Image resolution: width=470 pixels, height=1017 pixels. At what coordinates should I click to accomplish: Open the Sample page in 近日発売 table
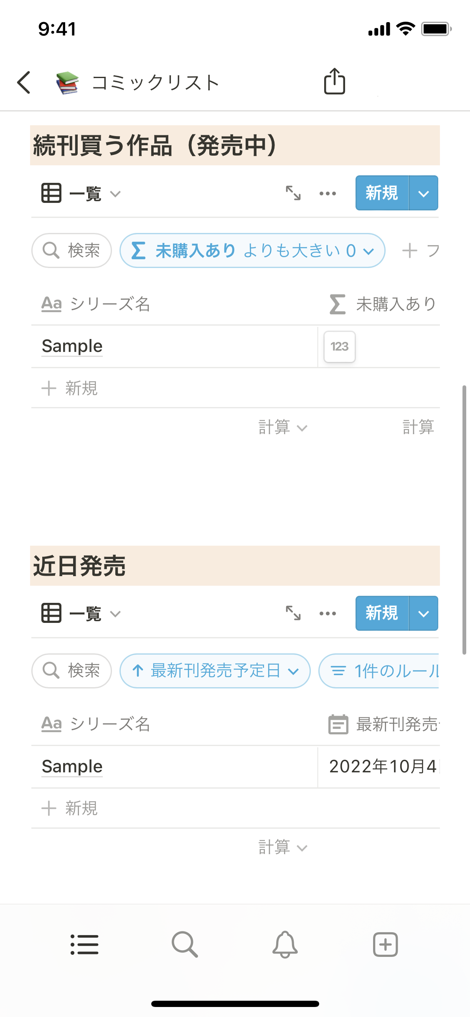(72, 767)
